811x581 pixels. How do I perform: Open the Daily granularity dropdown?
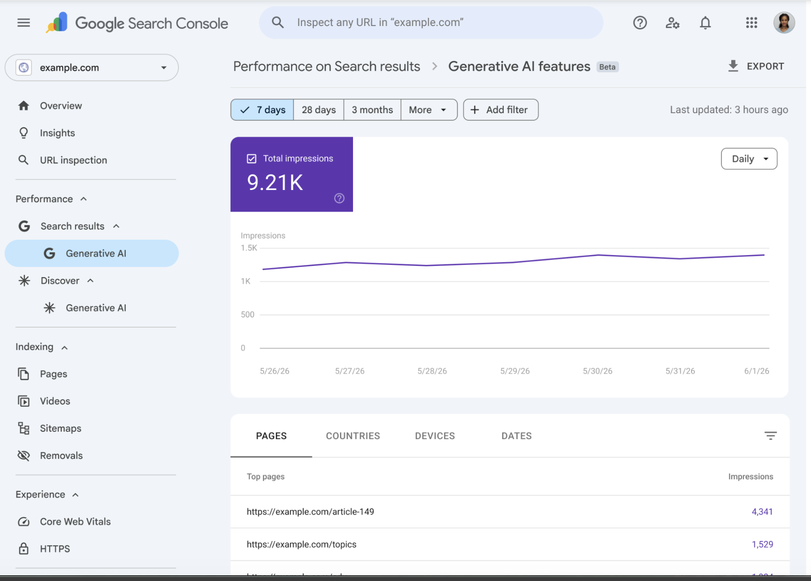click(x=749, y=159)
